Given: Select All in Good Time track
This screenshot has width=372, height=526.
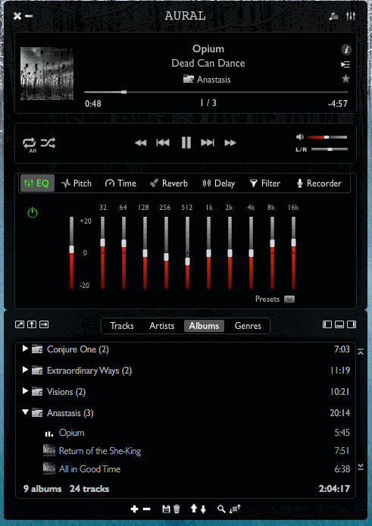Looking at the screenshot, I should tap(186, 469).
